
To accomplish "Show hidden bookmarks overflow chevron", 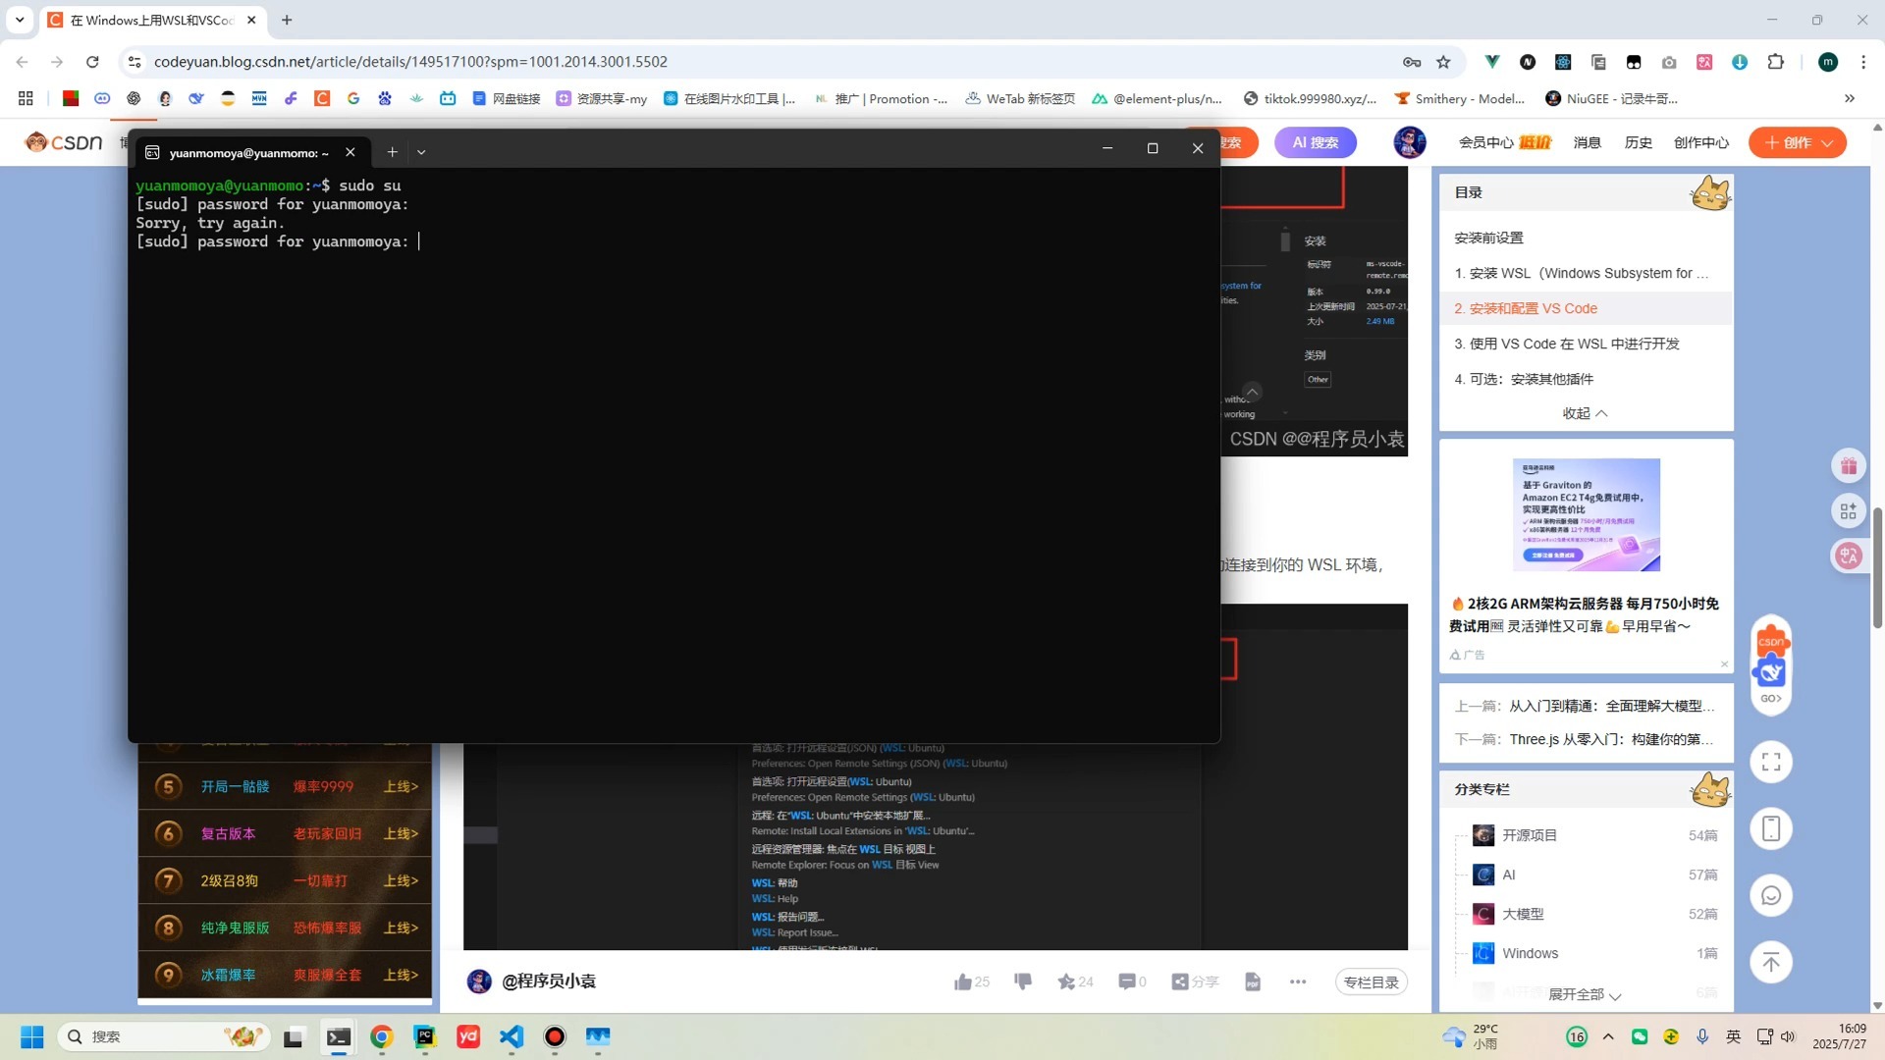I will pos(1850,98).
